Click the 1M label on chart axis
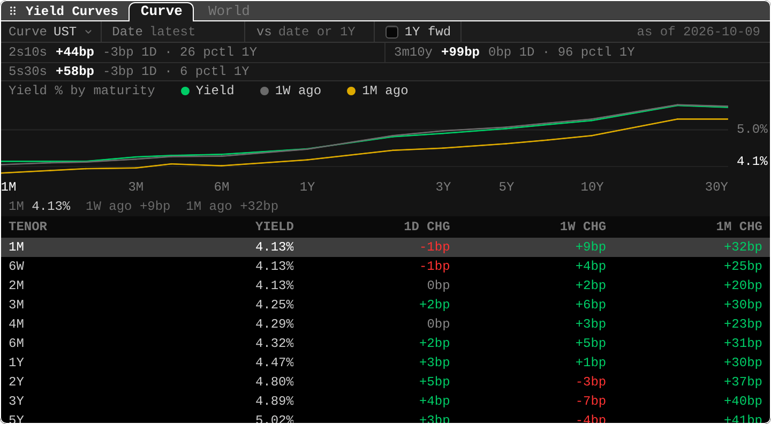Viewport: 771px width, 424px height. pos(9,187)
